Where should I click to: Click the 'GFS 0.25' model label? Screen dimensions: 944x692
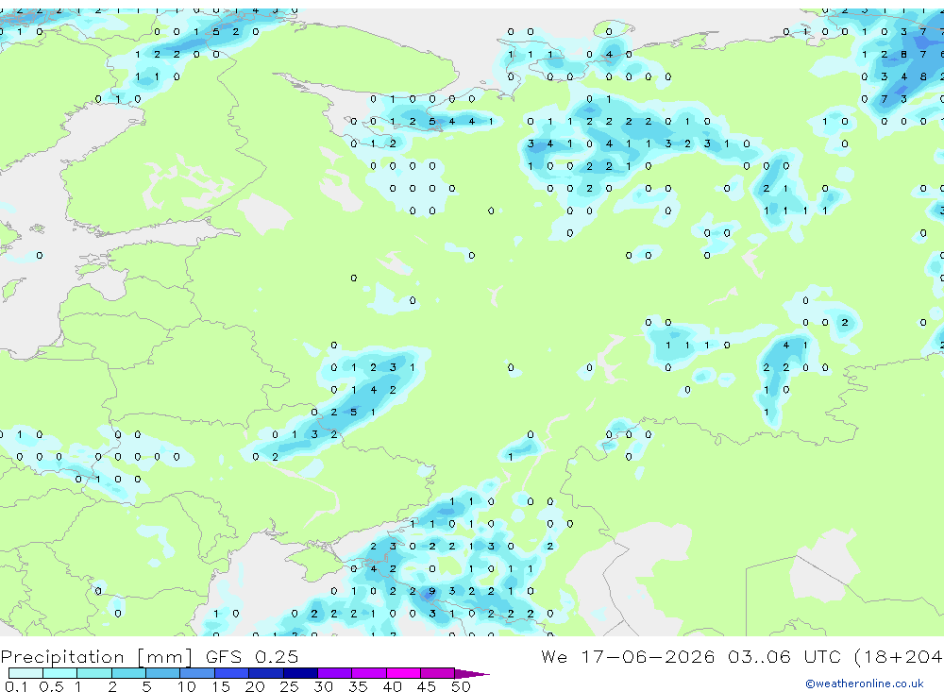(x=252, y=656)
